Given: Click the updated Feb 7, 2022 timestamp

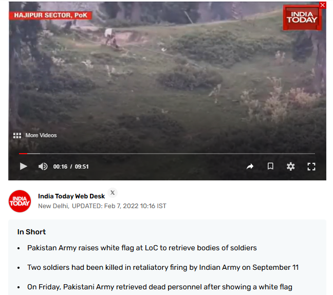Looking at the screenshot, I should point(119,206).
